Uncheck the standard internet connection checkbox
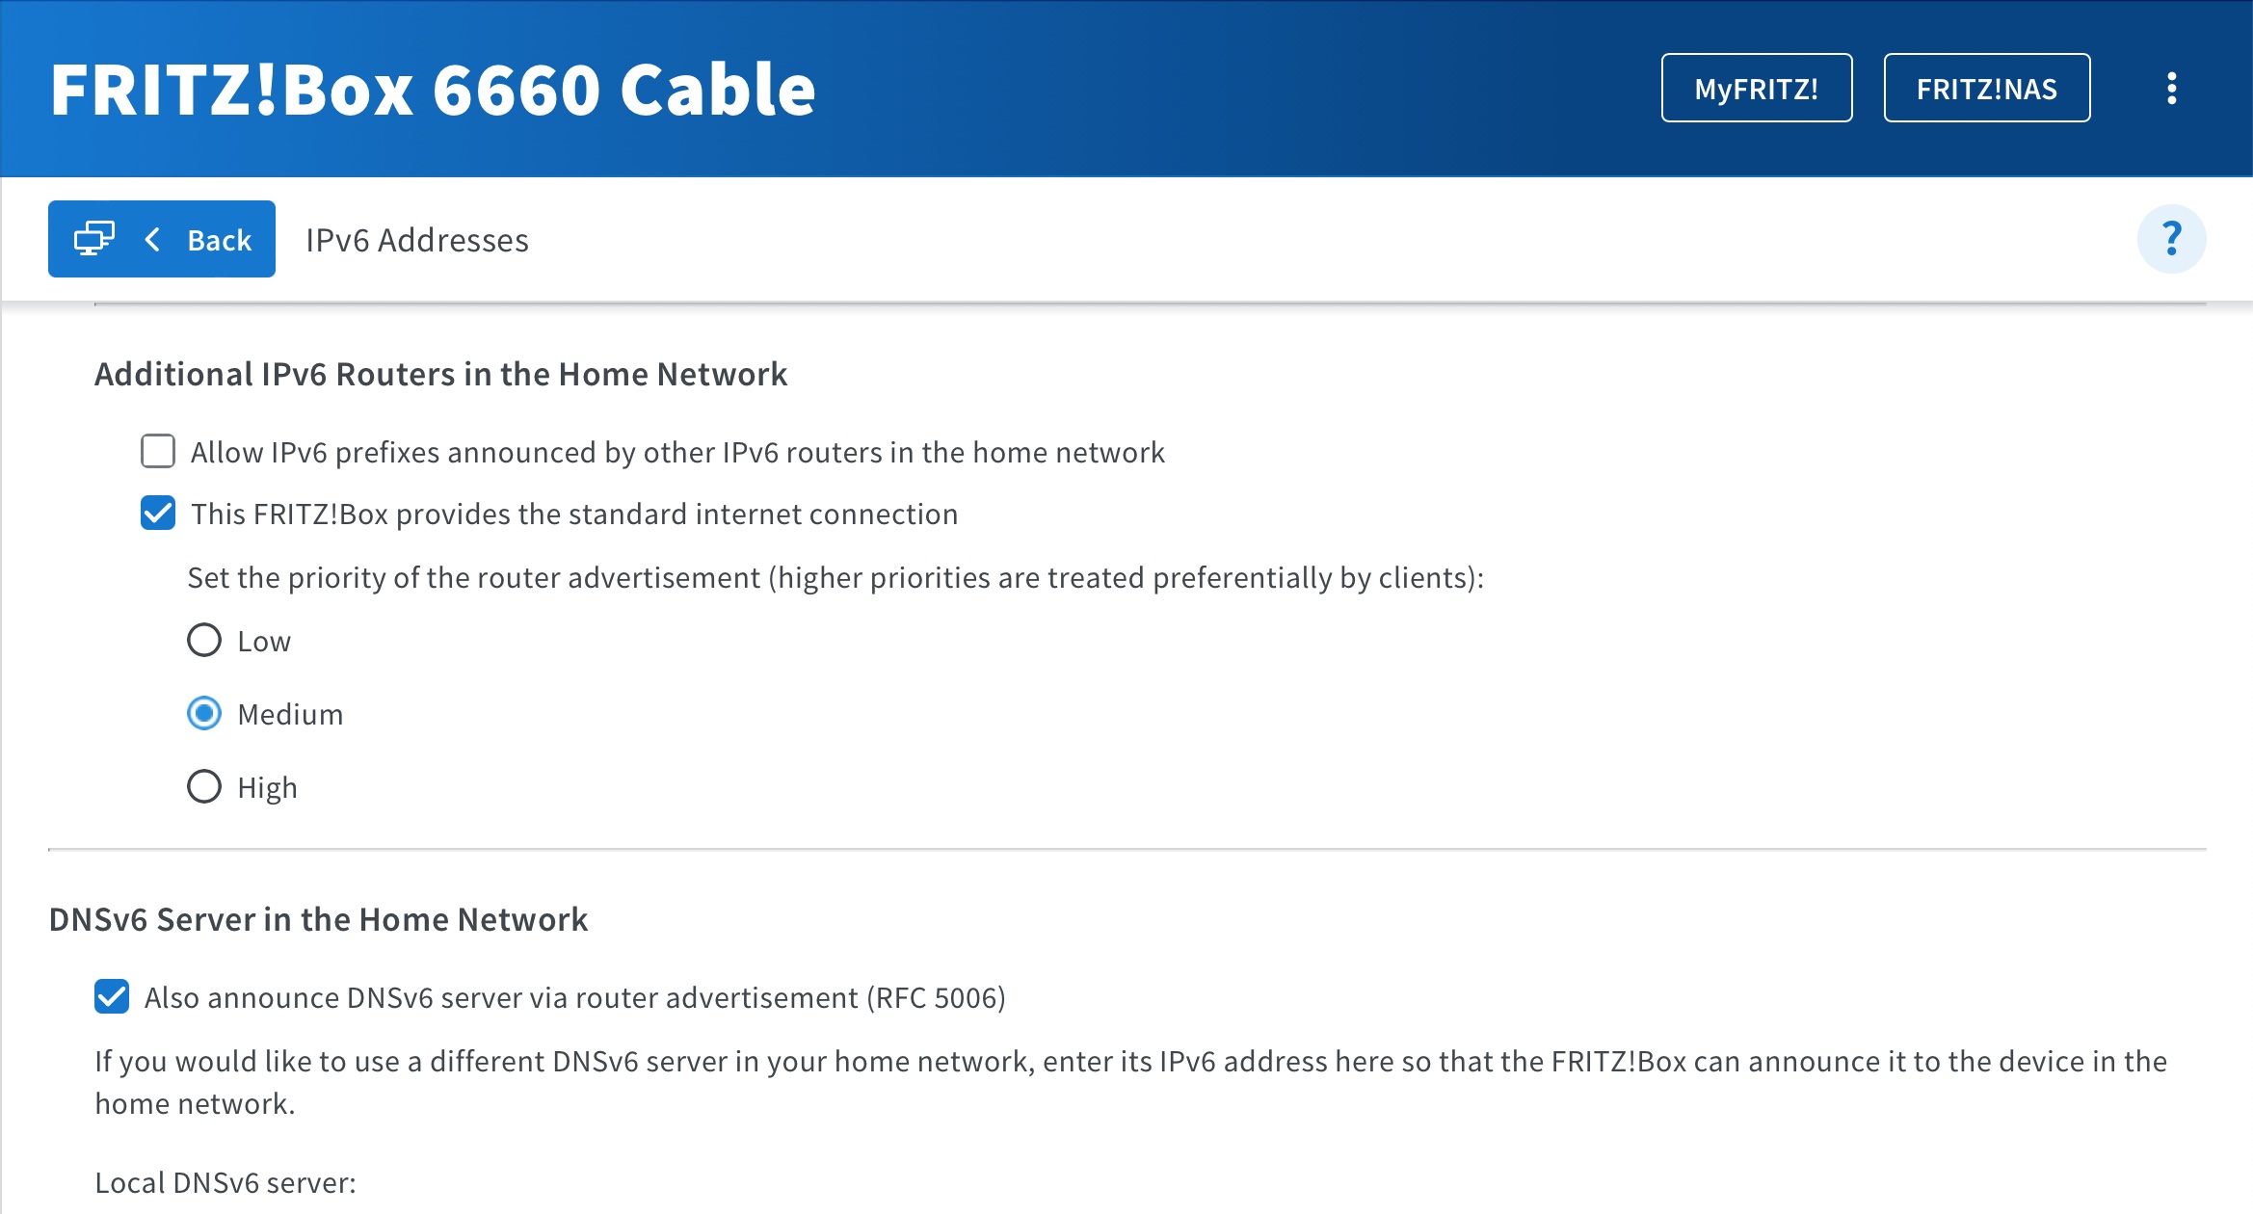 158,514
